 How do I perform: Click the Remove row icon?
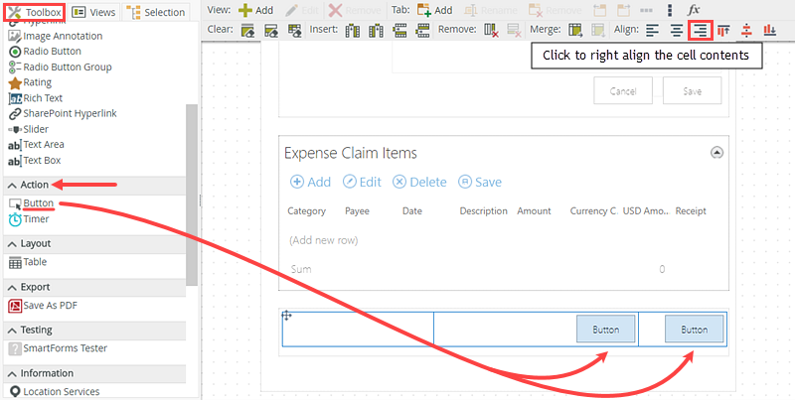(515, 31)
